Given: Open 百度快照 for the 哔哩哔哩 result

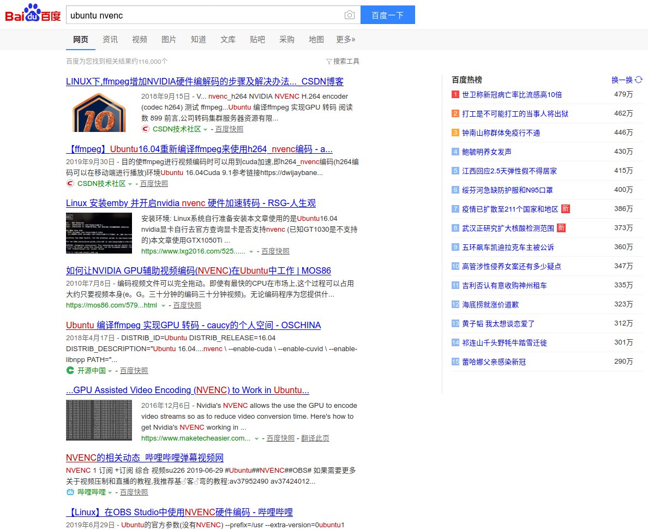Looking at the screenshot, I should (x=134, y=492).
